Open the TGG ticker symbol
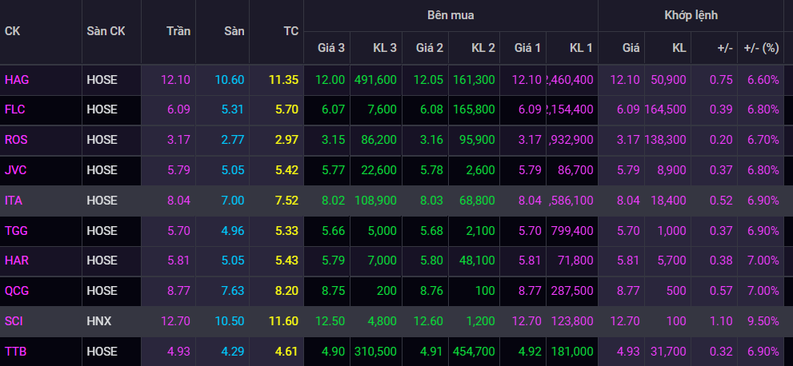This screenshot has height=366, width=793. pos(16,231)
